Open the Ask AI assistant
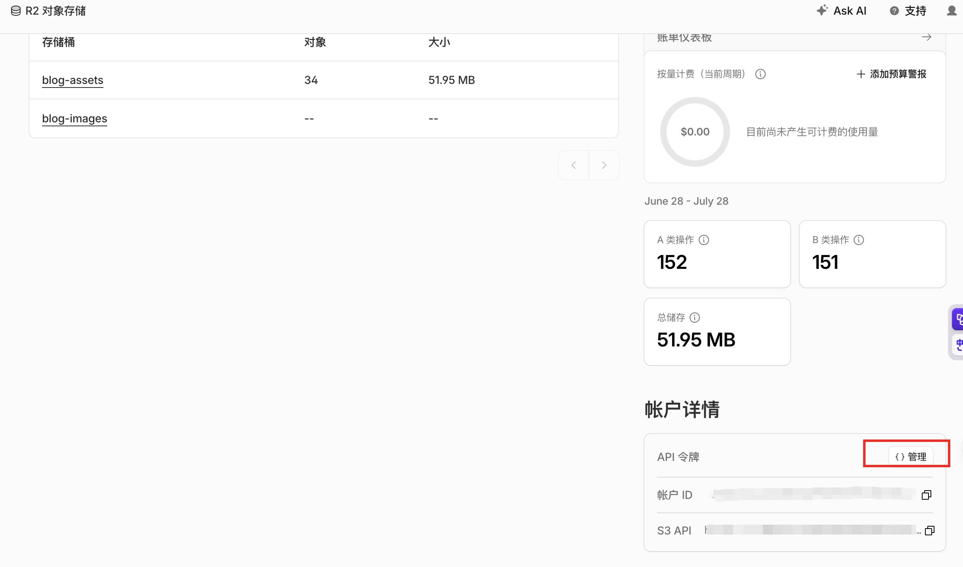Screen dimensions: 963x567 click(842, 11)
